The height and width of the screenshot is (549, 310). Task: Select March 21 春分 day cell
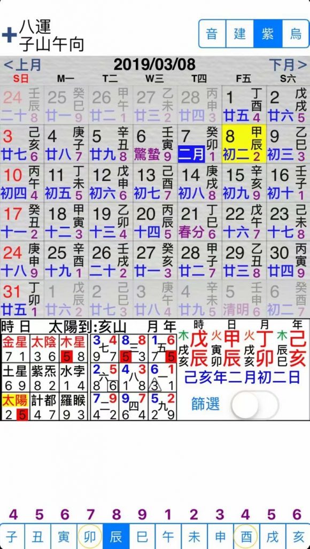pos(199,221)
